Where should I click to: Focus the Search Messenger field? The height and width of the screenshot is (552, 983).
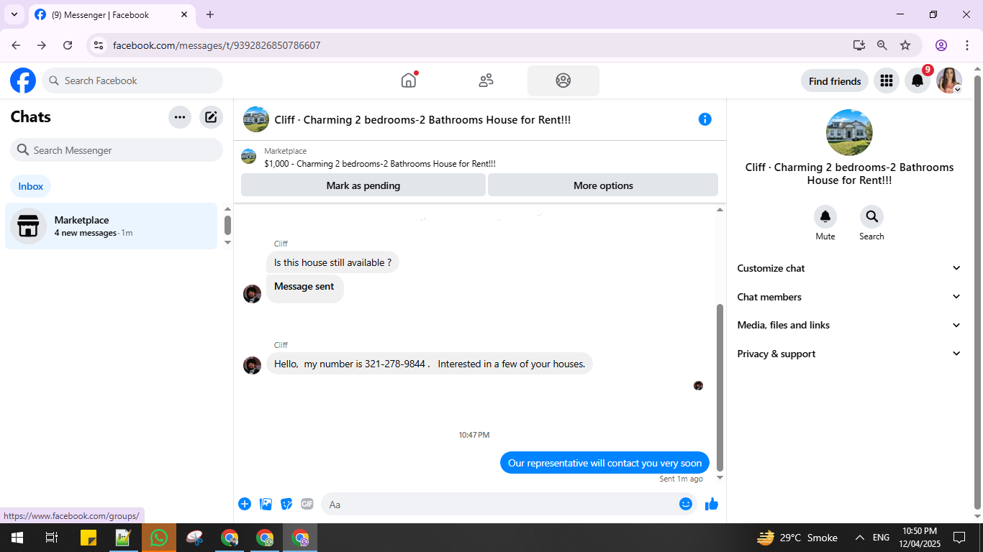coord(117,150)
